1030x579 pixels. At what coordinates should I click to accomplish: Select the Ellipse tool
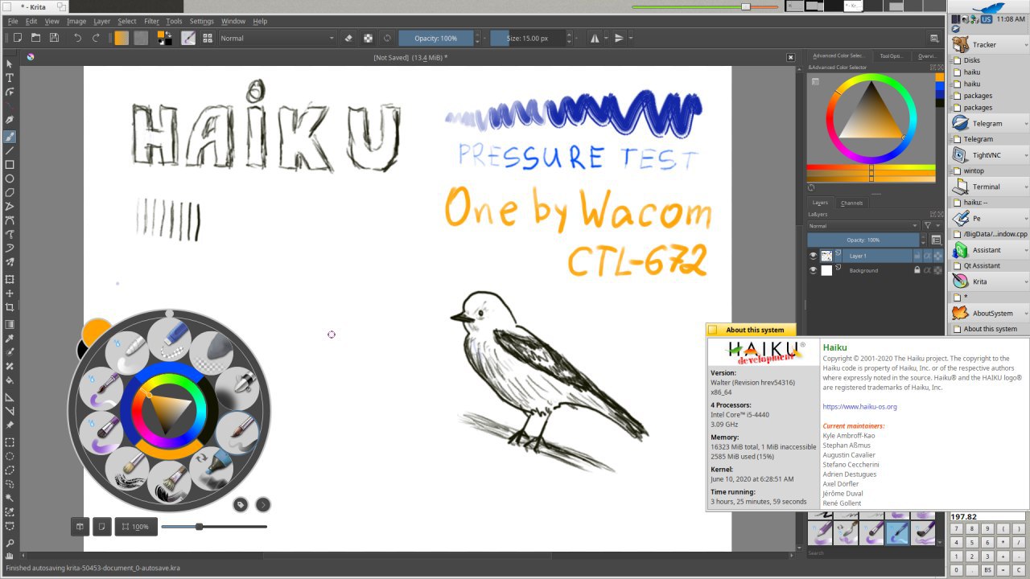tap(10, 179)
